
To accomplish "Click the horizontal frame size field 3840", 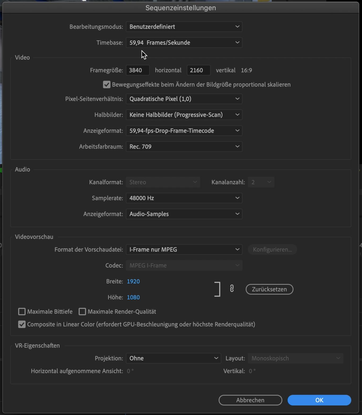I will pos(137,70).
